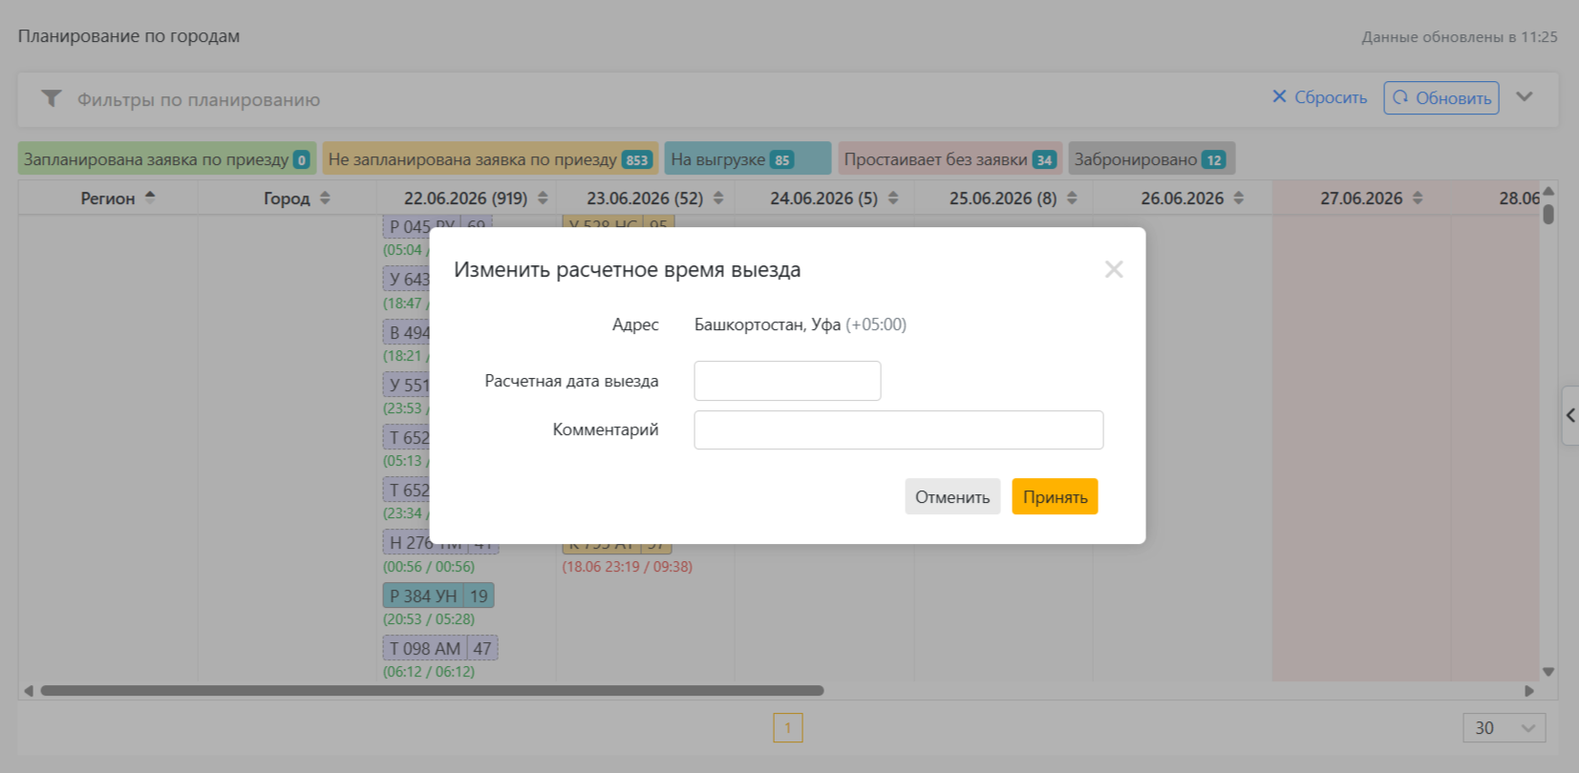Click the funnel filter icon
Screen dimensions: 1579x773
[52, 98]
